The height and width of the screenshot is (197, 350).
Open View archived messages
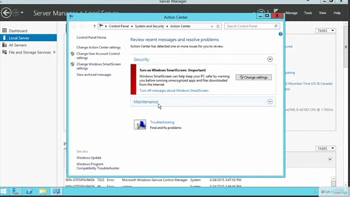pyautogui.click(x=94, y=74)
